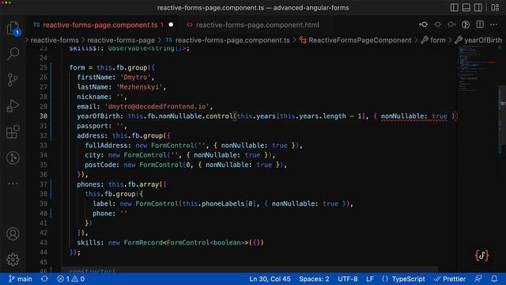Click unsaved dot on component.ts tab
The height and width of the screenshot is (285, 506).
[171, 25]
